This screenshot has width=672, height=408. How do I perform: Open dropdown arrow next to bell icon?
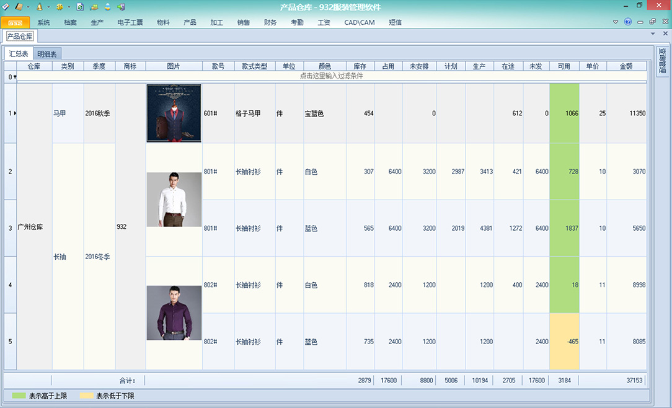click(48, 7)
